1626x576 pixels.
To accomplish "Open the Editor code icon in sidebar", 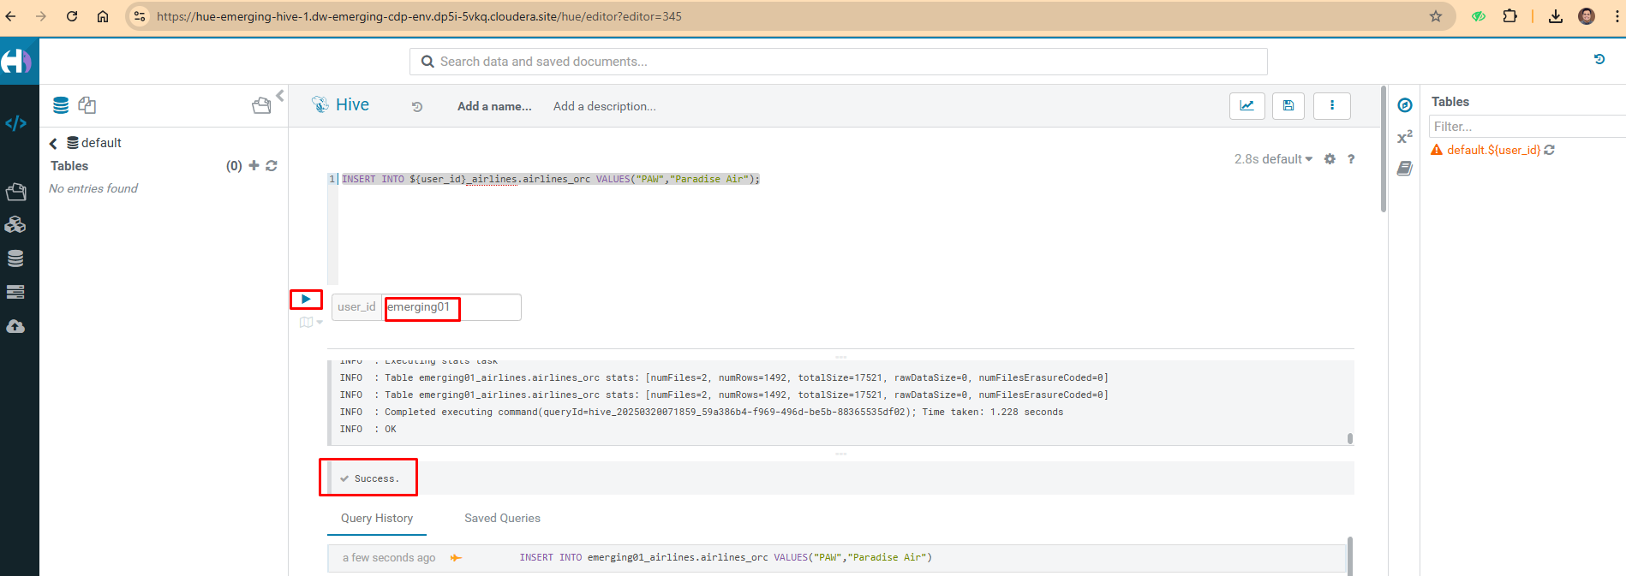I will pos(15,123).
